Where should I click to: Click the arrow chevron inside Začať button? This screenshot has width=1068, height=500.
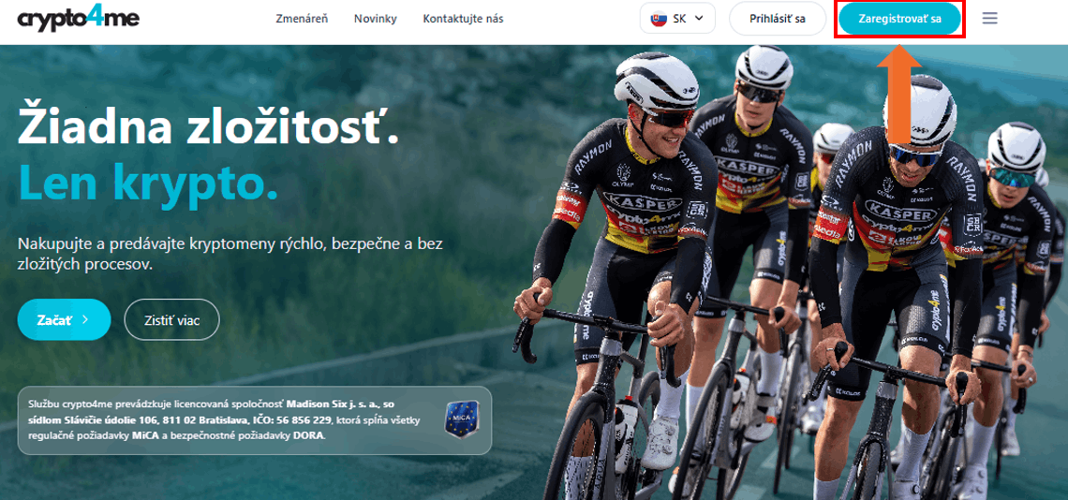point(85,318)
